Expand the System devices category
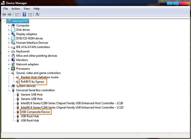Screen dimensions: 191x139 pyautogui.click(x=9, y=86)
